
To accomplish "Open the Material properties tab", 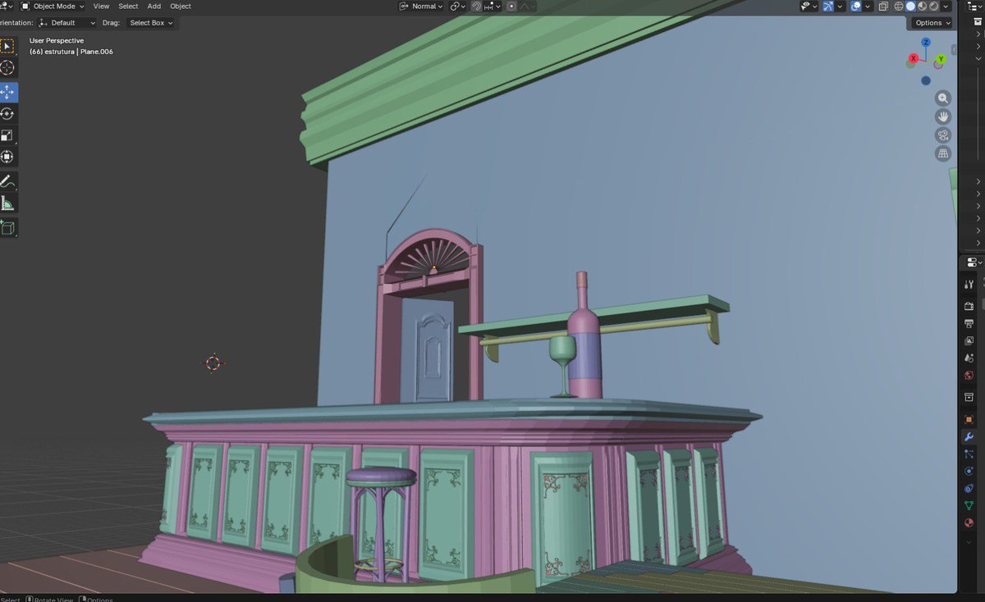I will tap(969, 522).
